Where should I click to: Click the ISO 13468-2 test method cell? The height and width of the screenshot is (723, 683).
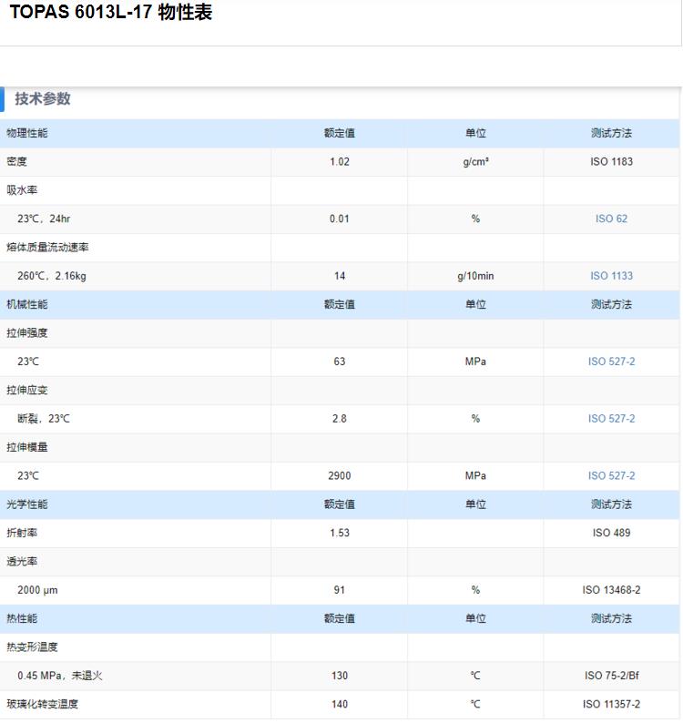[x=611, y=590]
